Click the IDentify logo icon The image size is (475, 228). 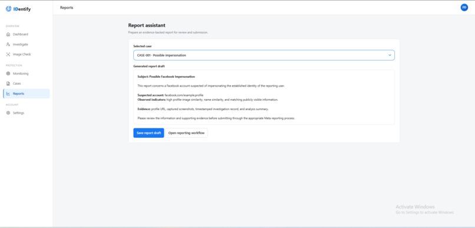click(8, 9)
